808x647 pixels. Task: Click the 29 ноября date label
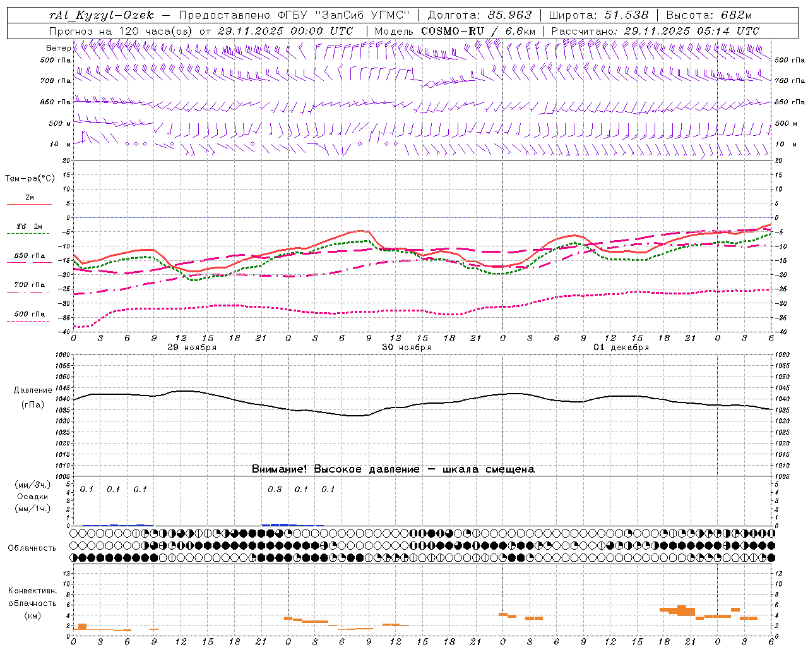192,348
